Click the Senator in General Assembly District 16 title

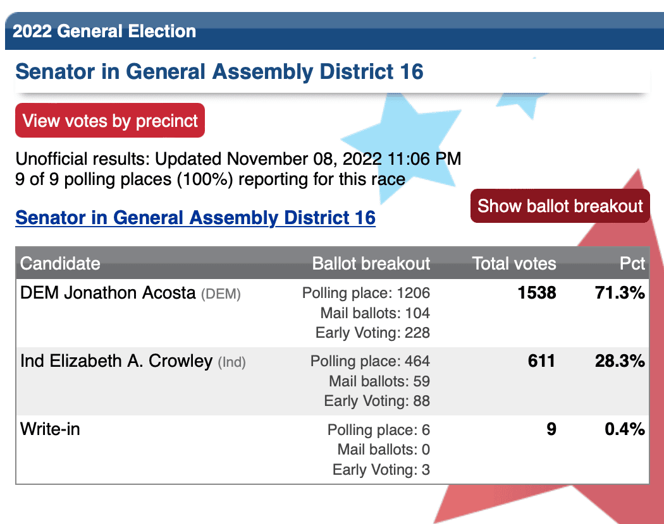pyautogui.click(x=219, y=71)
